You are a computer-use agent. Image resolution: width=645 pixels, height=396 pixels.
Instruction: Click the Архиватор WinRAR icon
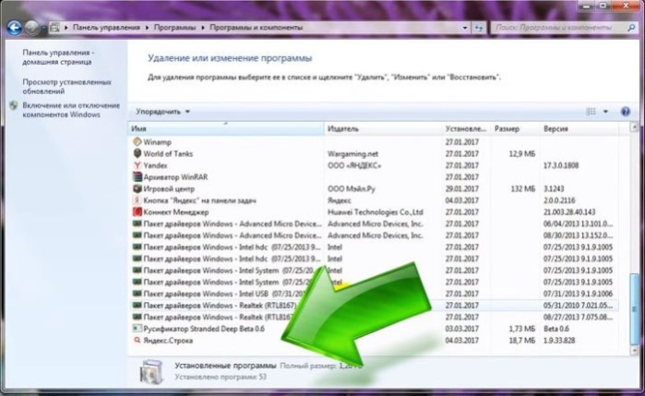[x=137, y=177]
